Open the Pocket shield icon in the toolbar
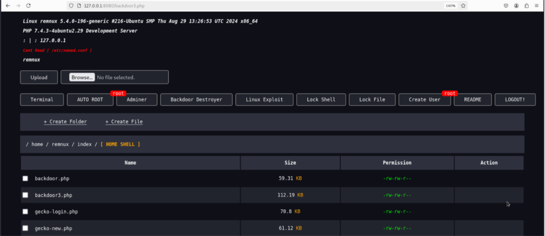This screenshot has width=545, height=236. (507, 6)
